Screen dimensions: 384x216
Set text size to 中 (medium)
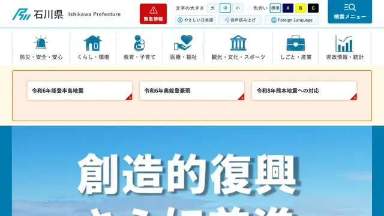tap(226, 8)
